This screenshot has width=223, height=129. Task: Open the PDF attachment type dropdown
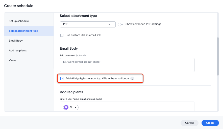pyautogui.click(x=87, y=24)
